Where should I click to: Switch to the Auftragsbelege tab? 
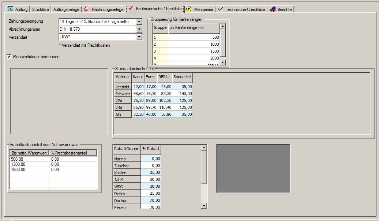(x=66, y=9)
